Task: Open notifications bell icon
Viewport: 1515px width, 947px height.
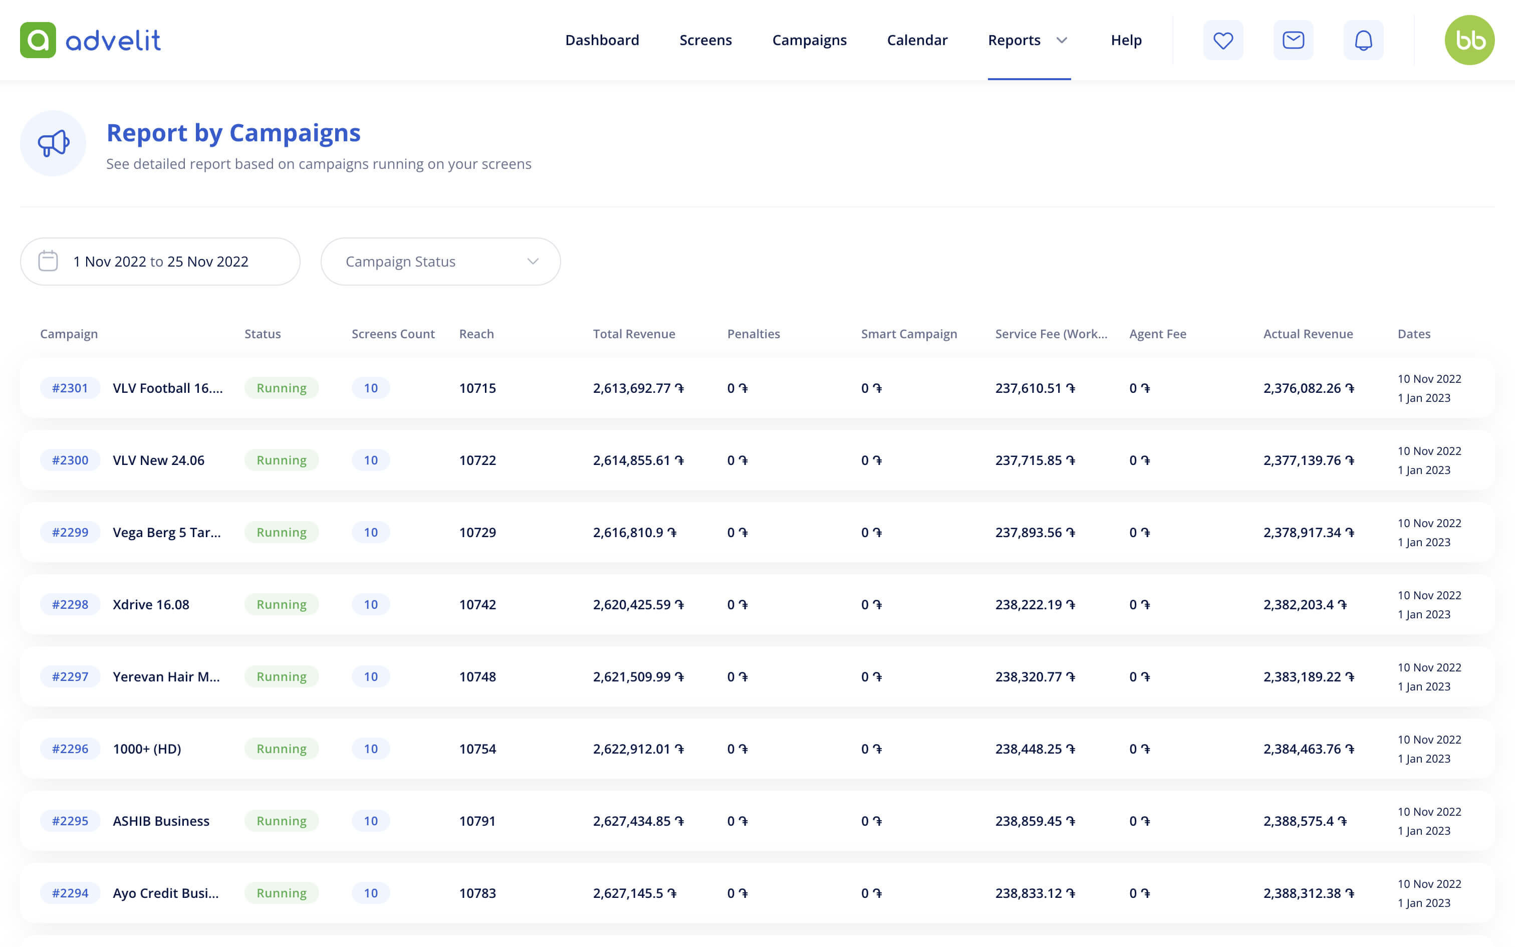Action: 1363,40
